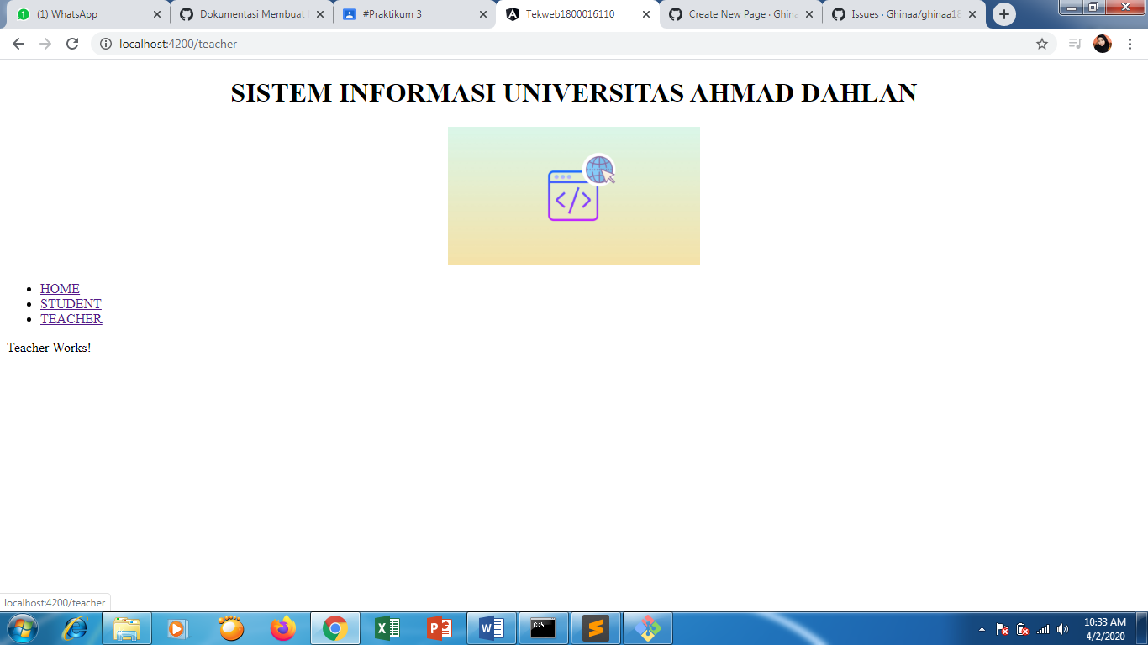Click the Teacher Works! text
This screenshot has height=645, width=1148.
(x=49, y=348)
